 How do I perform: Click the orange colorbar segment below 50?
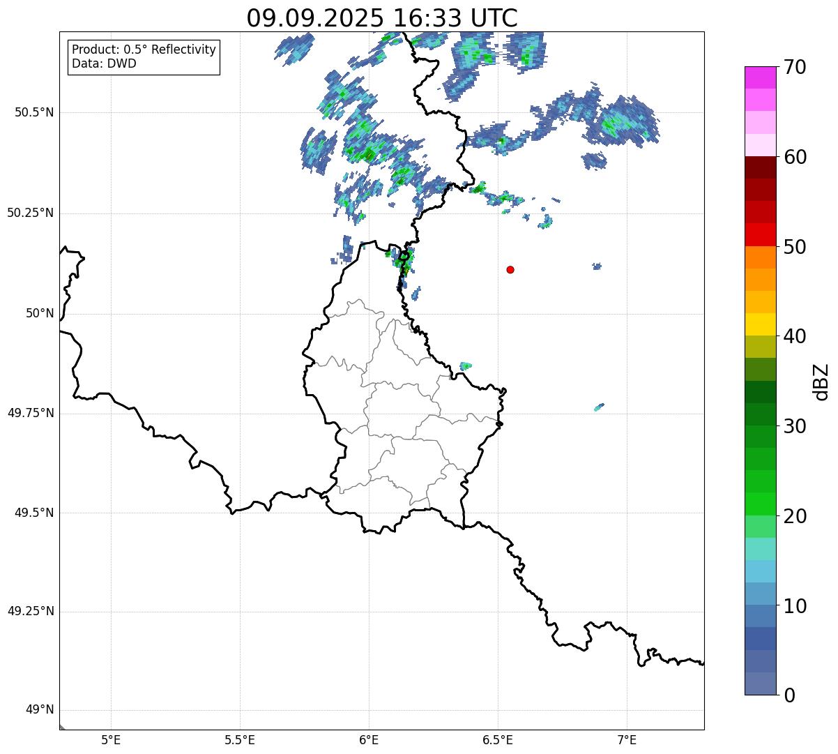(x=760, y=257)
